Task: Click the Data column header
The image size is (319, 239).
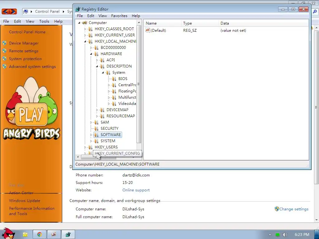Action: tap(264, 23)
